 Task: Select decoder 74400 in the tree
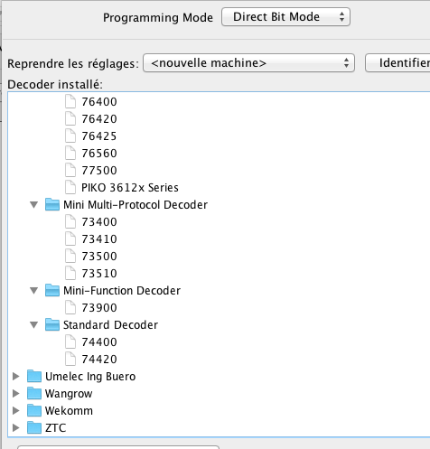[99, 342]
